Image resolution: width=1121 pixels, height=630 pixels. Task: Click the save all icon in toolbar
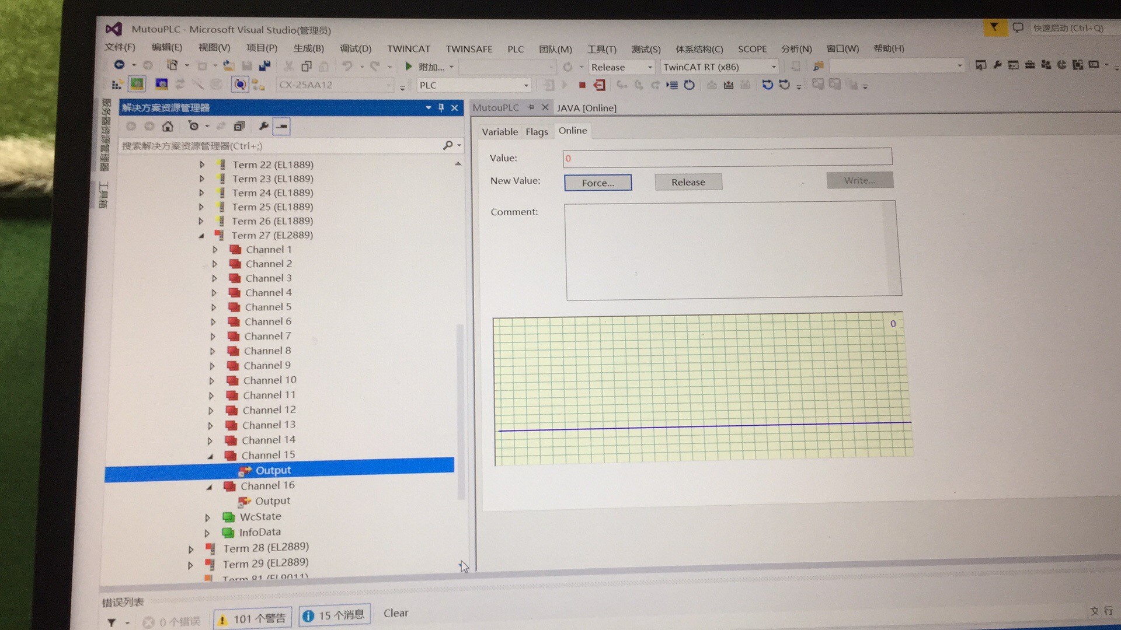(x=265, y=65)
